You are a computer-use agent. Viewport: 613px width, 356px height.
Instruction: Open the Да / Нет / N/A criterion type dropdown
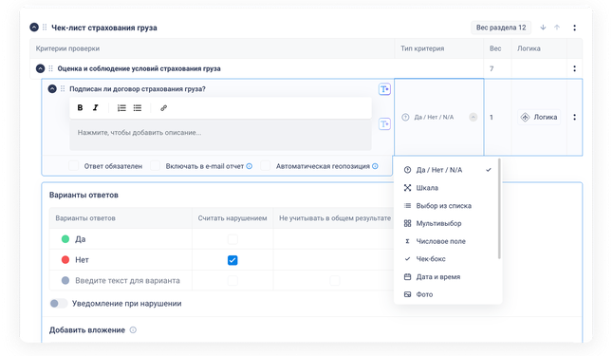pos(439,117)
